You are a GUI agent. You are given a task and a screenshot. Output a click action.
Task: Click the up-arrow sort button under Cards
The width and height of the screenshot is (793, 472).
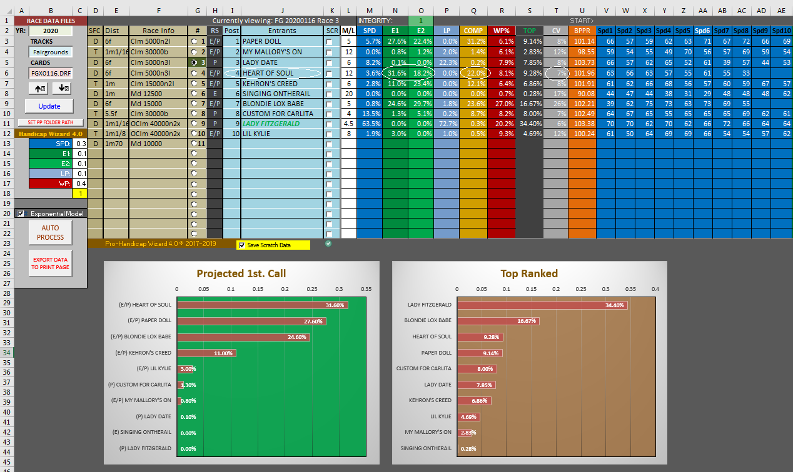tap(39, 89)
